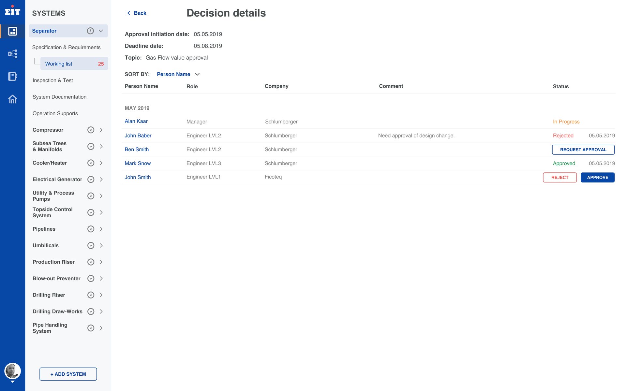
Task: Click the Separator clock history icon
Action: click(90, 31)
